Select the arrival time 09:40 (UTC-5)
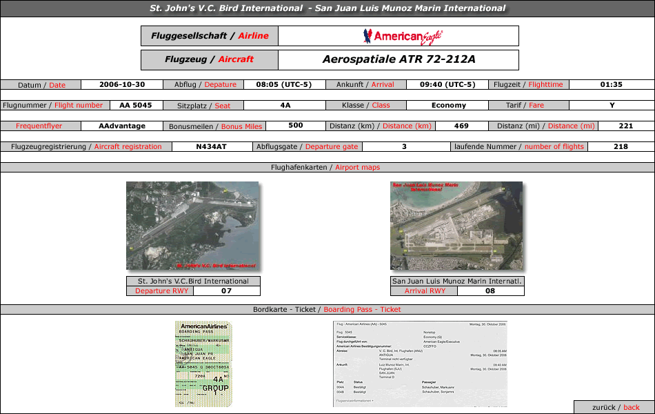The height and width of the screenshot is (414, 655). click(447, 84)
